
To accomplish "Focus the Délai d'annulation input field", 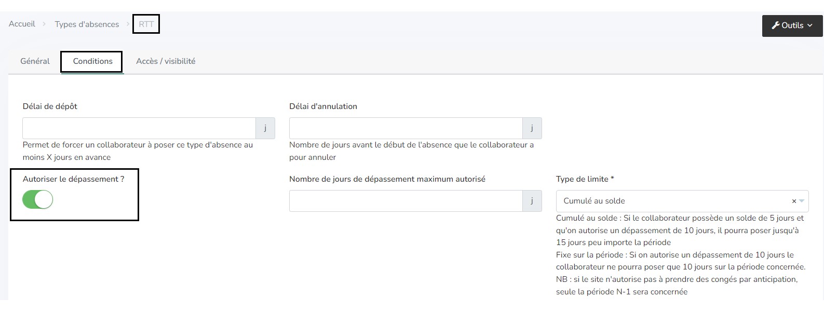I will pos(406,128).
